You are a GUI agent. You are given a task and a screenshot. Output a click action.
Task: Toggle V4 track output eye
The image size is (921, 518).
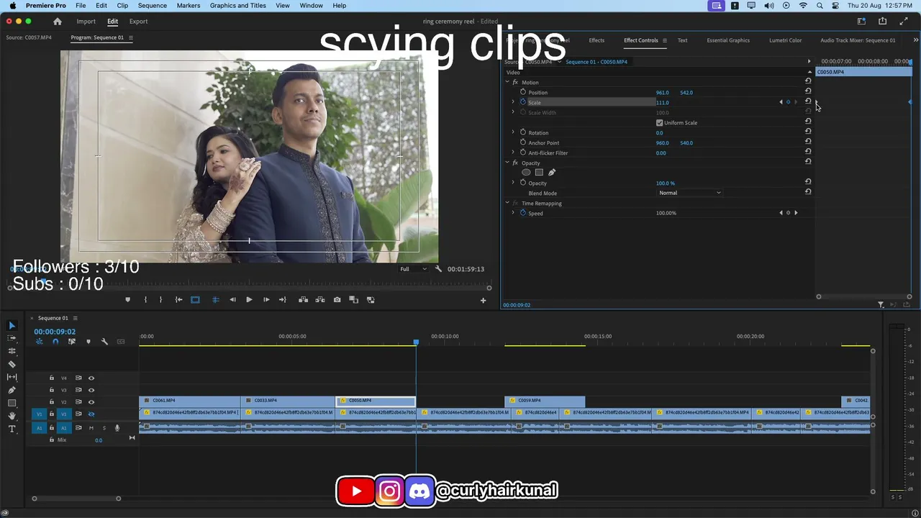click(x=91, y=378)
